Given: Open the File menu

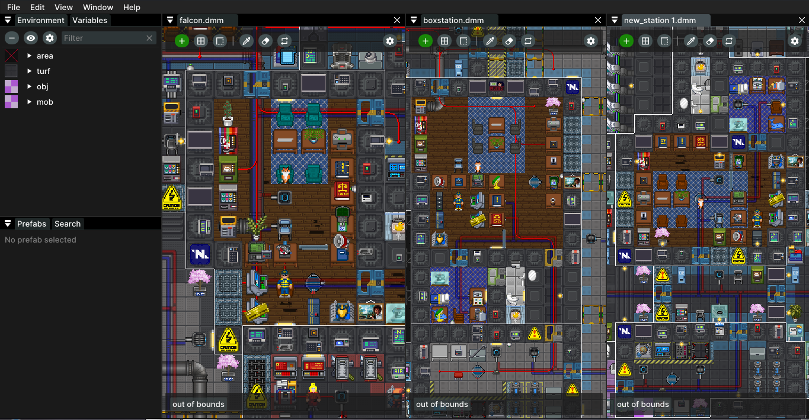Looking at the screenshot, I should 14,7.
